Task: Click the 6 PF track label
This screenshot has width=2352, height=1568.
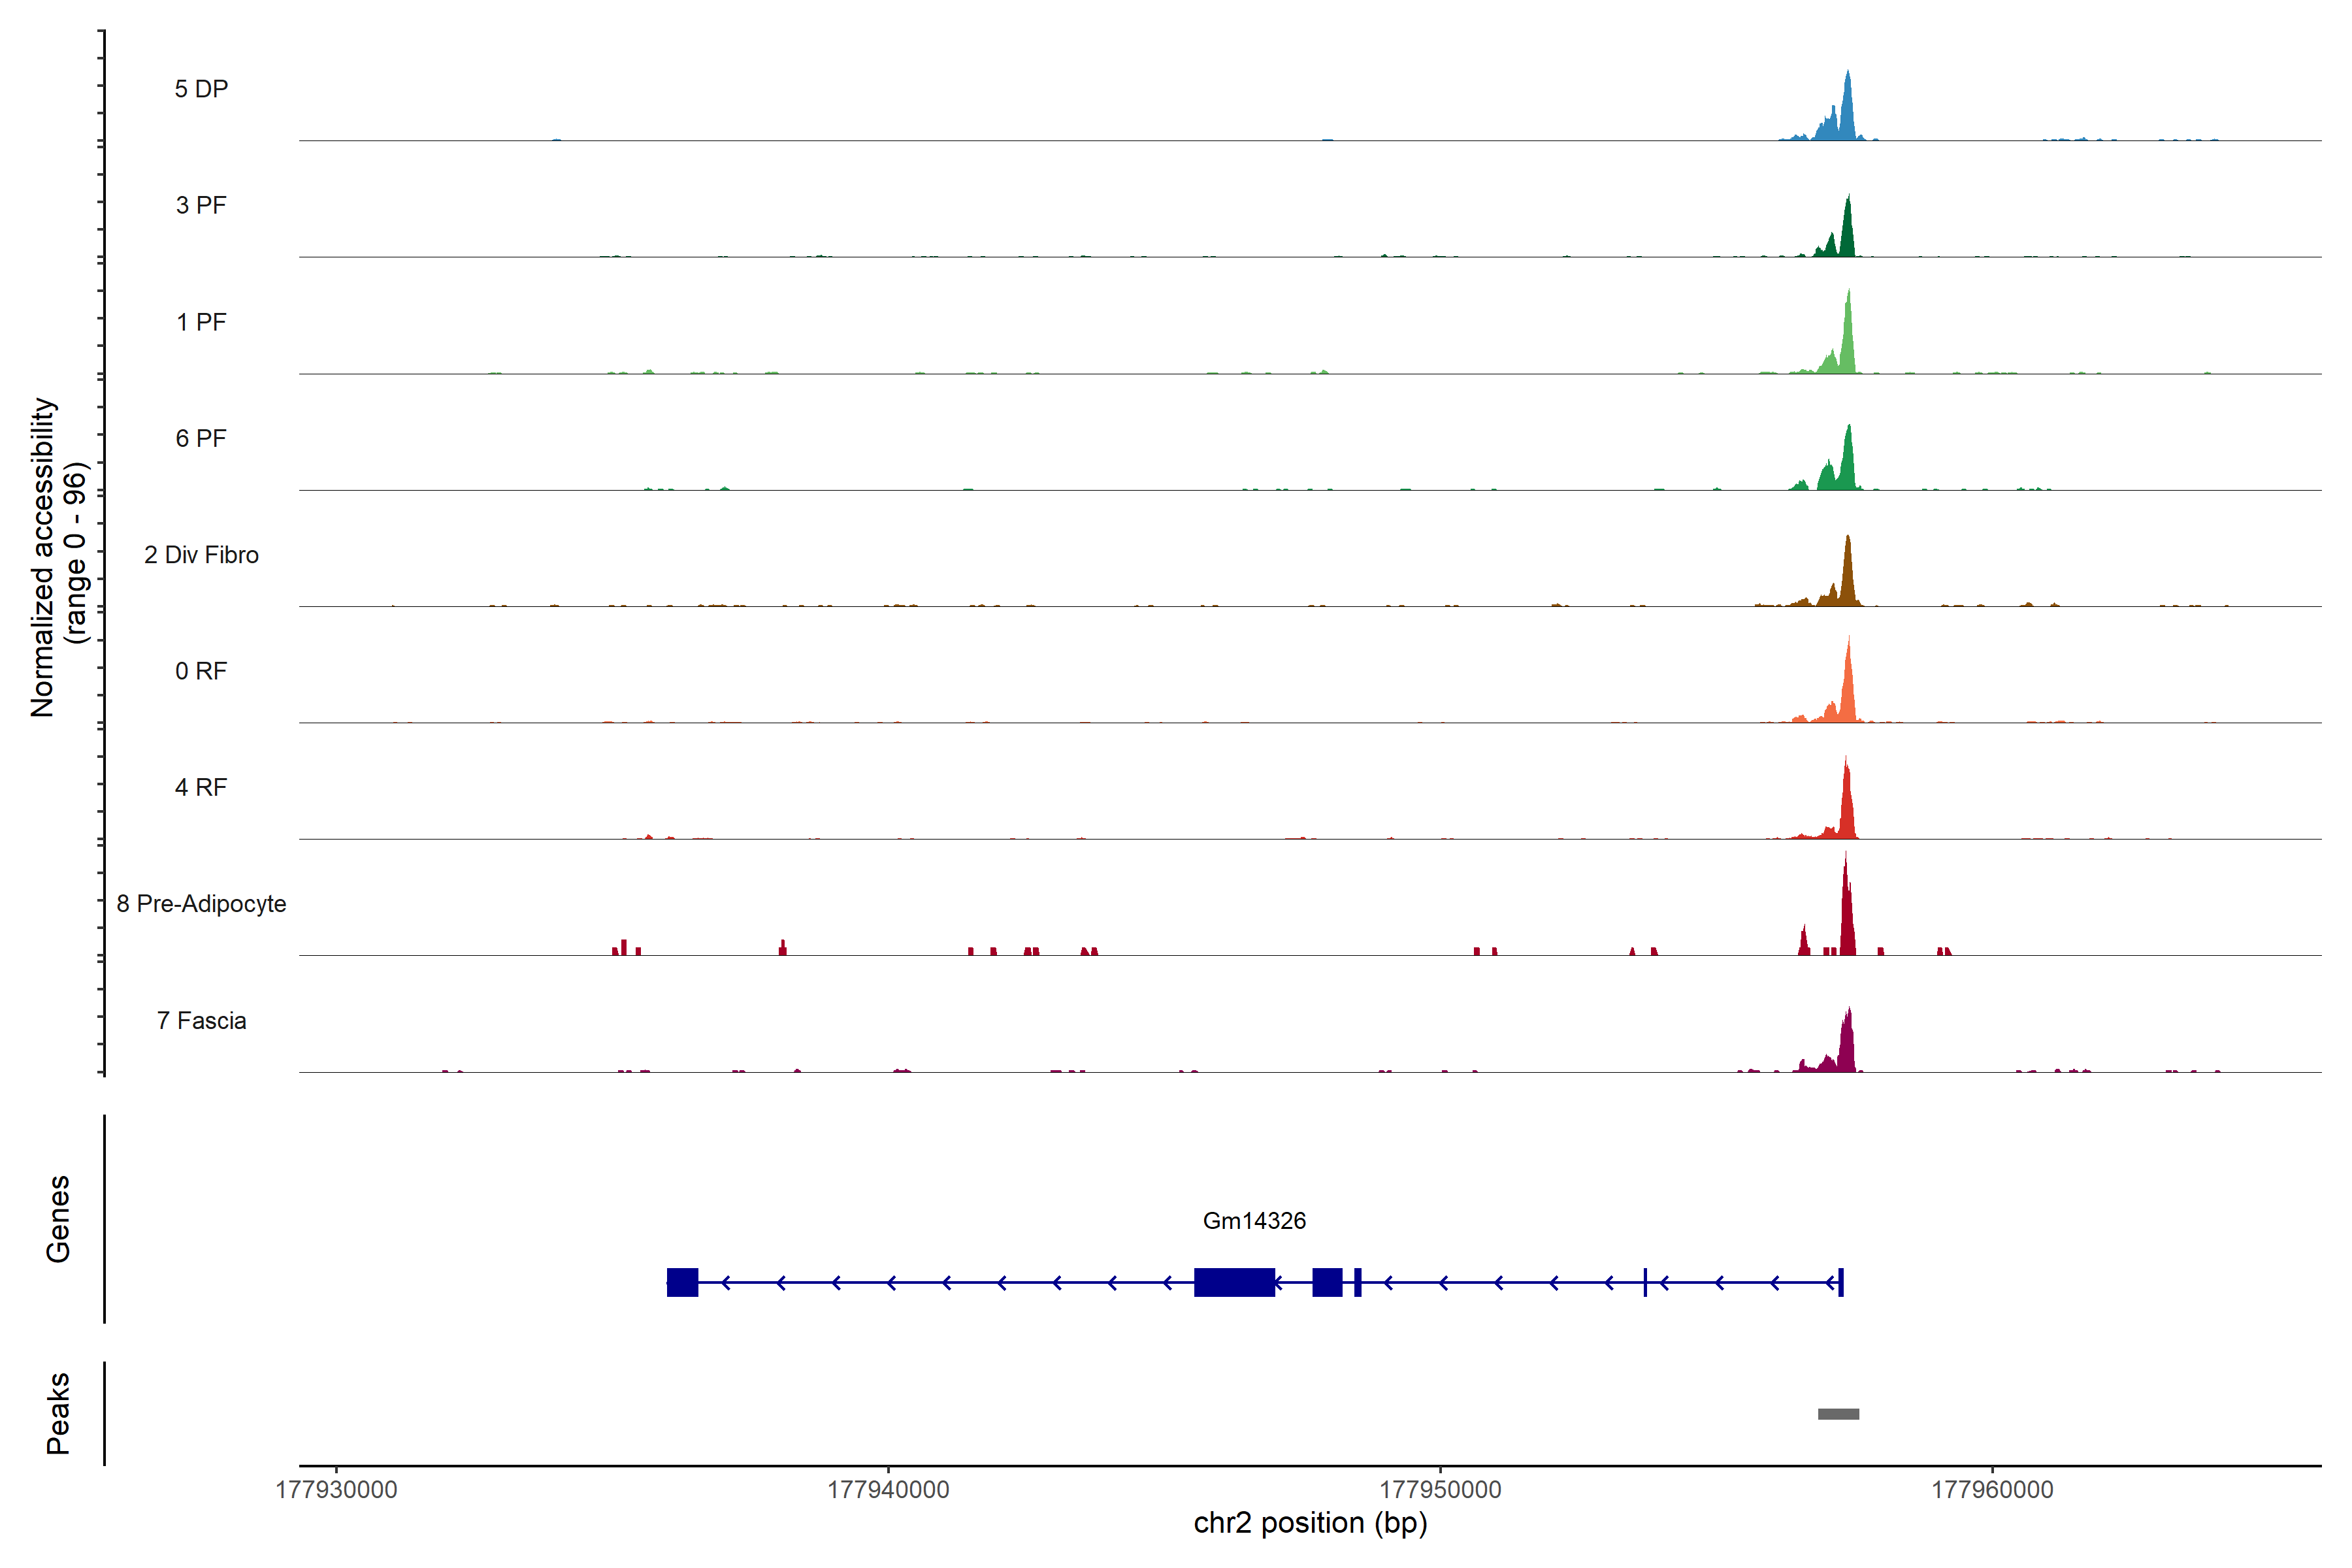Action: (x=201, y=438)
